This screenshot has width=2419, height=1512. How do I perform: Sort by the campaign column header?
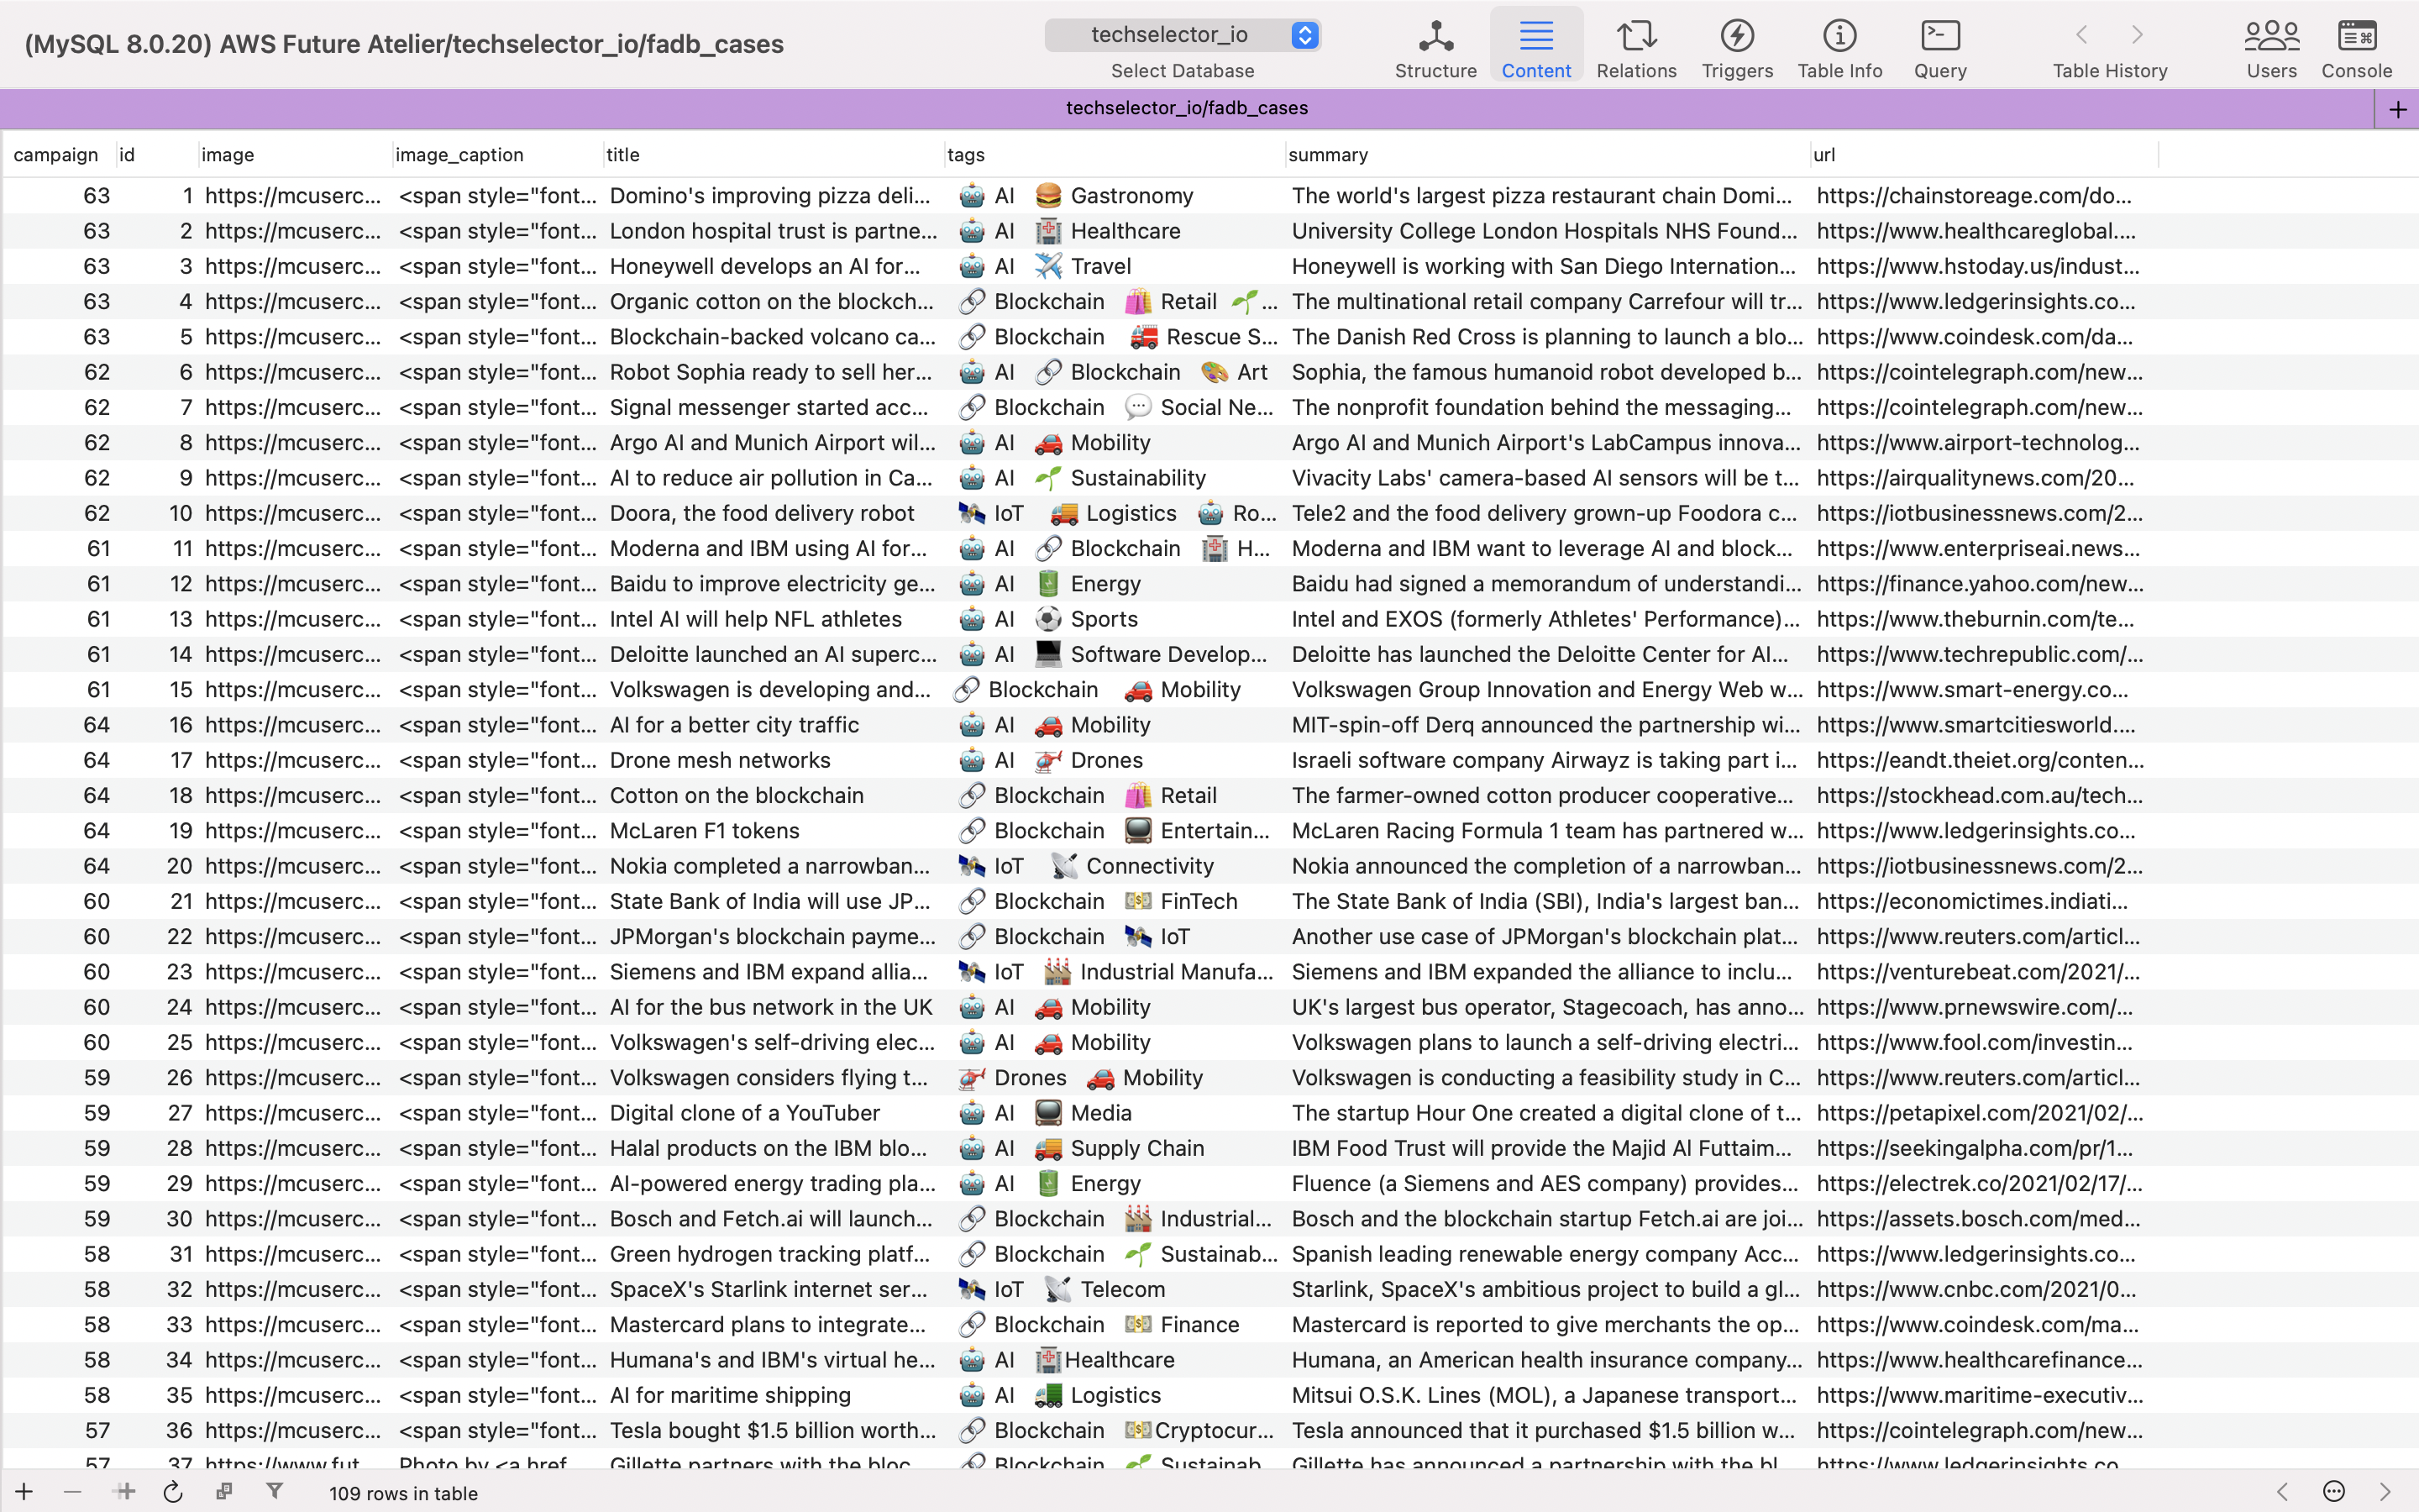60,155
